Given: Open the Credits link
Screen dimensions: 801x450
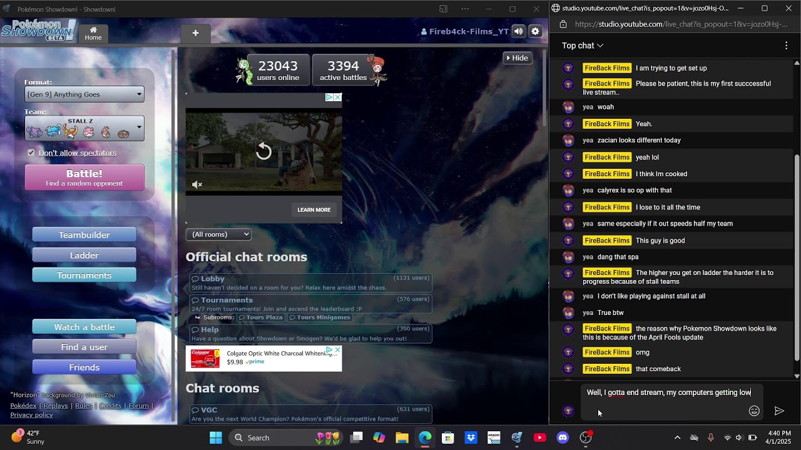Looking at the screenshot, I should [x=110, y=406].
